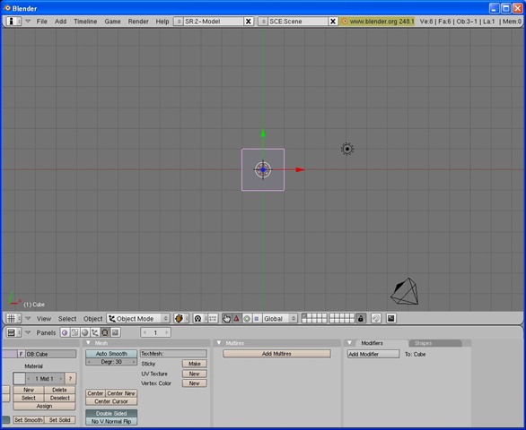Viewport: 526px width, 430px height.
Task: Switch to Scene context image icon
Action: pyautogui.click(x=115, y=332)
